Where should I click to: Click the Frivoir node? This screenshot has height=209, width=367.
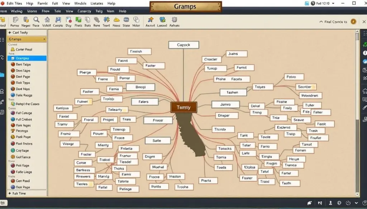click(158, 120)
